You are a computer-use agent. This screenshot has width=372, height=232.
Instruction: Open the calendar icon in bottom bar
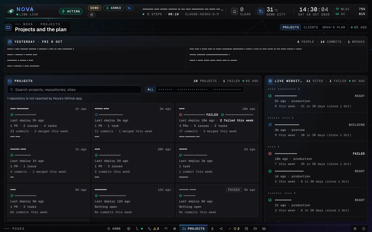coord(246,229)
